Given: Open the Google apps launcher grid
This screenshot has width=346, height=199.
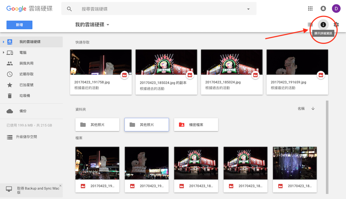Looking at the screenshot, I should click(310, 8).
